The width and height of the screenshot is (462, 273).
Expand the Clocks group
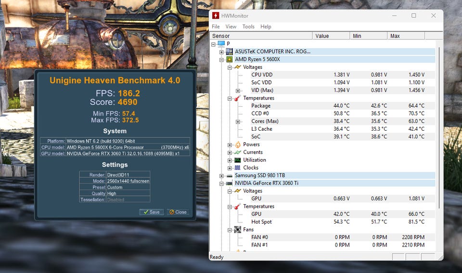point(230,168)
